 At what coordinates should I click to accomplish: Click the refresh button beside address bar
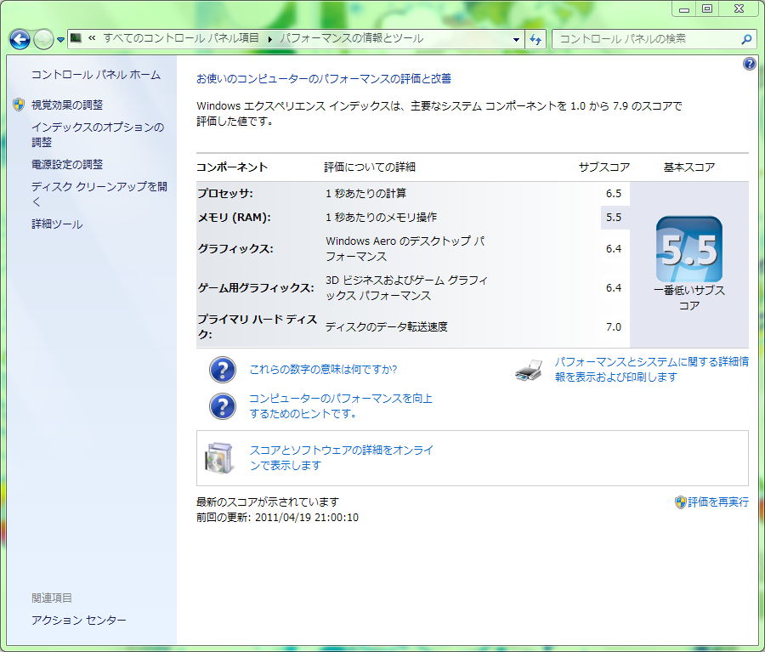pos(535,40)
